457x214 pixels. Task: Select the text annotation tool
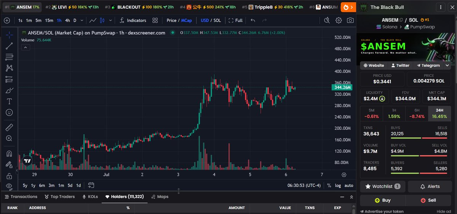pyautogui.click(x=9, y=101)
